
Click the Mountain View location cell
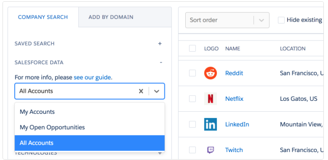[301, 124]
